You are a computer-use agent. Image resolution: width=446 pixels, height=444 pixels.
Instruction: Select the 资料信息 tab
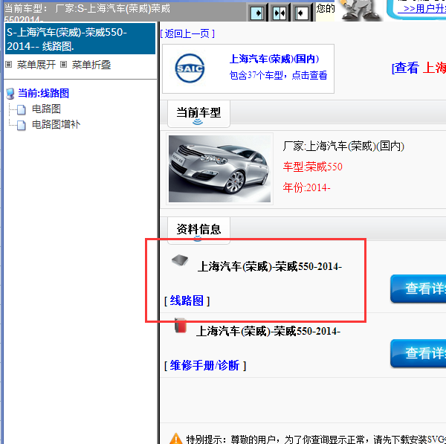pyautogui.click(x=198, y=229)
